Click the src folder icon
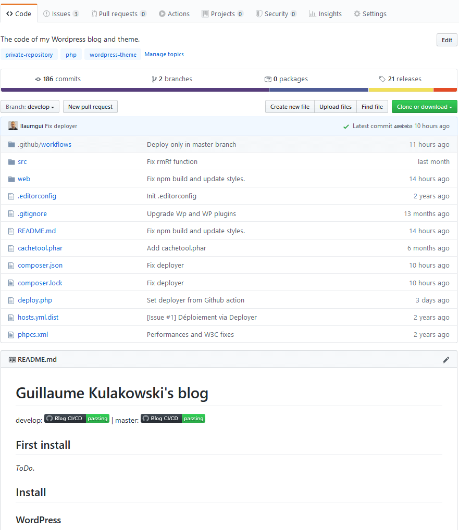The image size is (459, 530). coord(11,162)
